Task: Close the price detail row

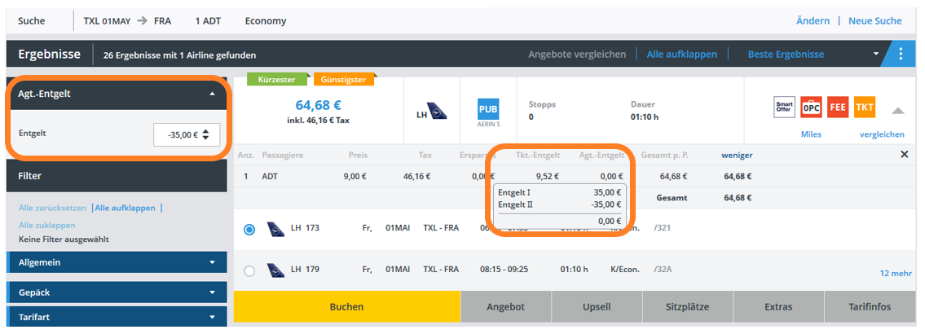Action: [904, 155]
